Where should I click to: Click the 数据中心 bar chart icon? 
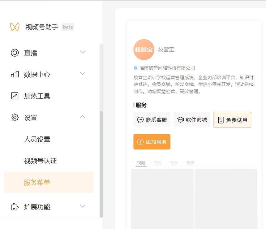[x=15, y=74]
